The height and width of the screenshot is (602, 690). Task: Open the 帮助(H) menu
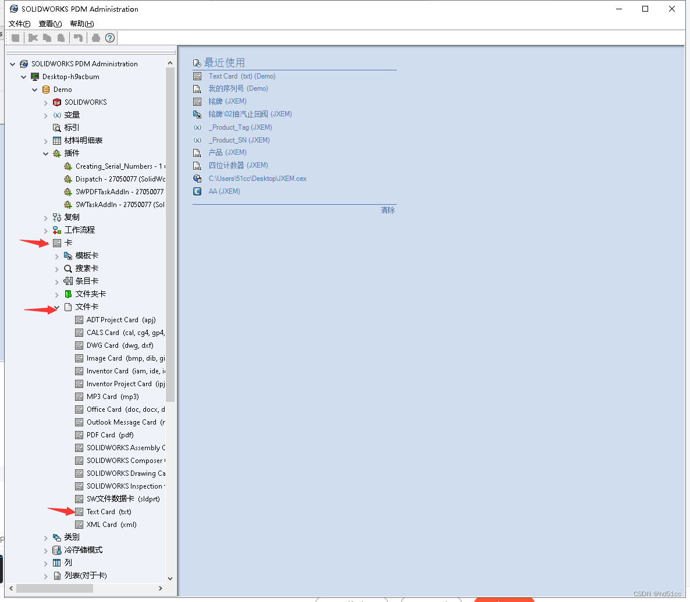(x=82, y=23)
